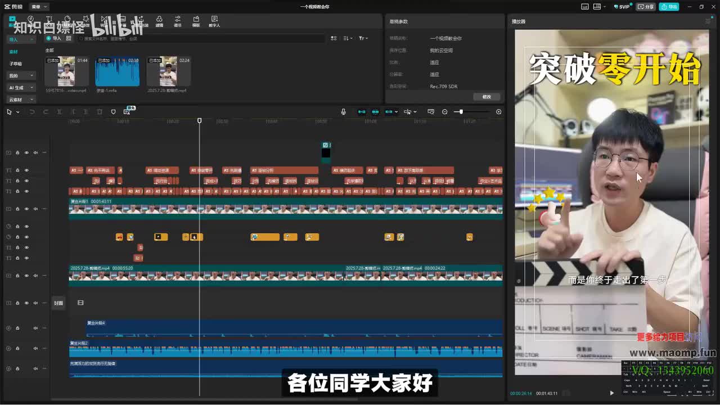The height and width of the screenshot is (405, 720).
Task: Open the media filter dropdown
Action: (363, 38)
